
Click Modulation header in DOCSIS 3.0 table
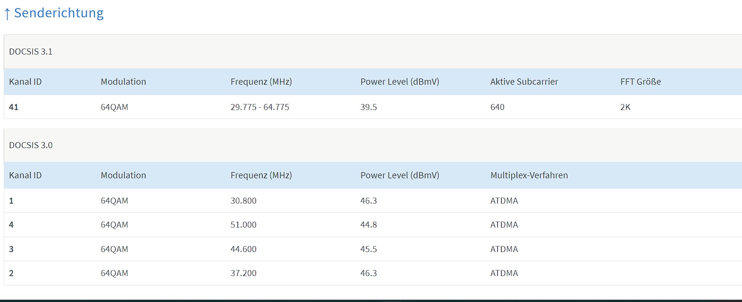coord(123,175)
